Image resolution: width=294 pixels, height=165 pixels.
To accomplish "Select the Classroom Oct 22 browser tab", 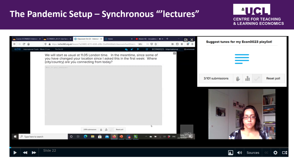I will tap(88, 39).
